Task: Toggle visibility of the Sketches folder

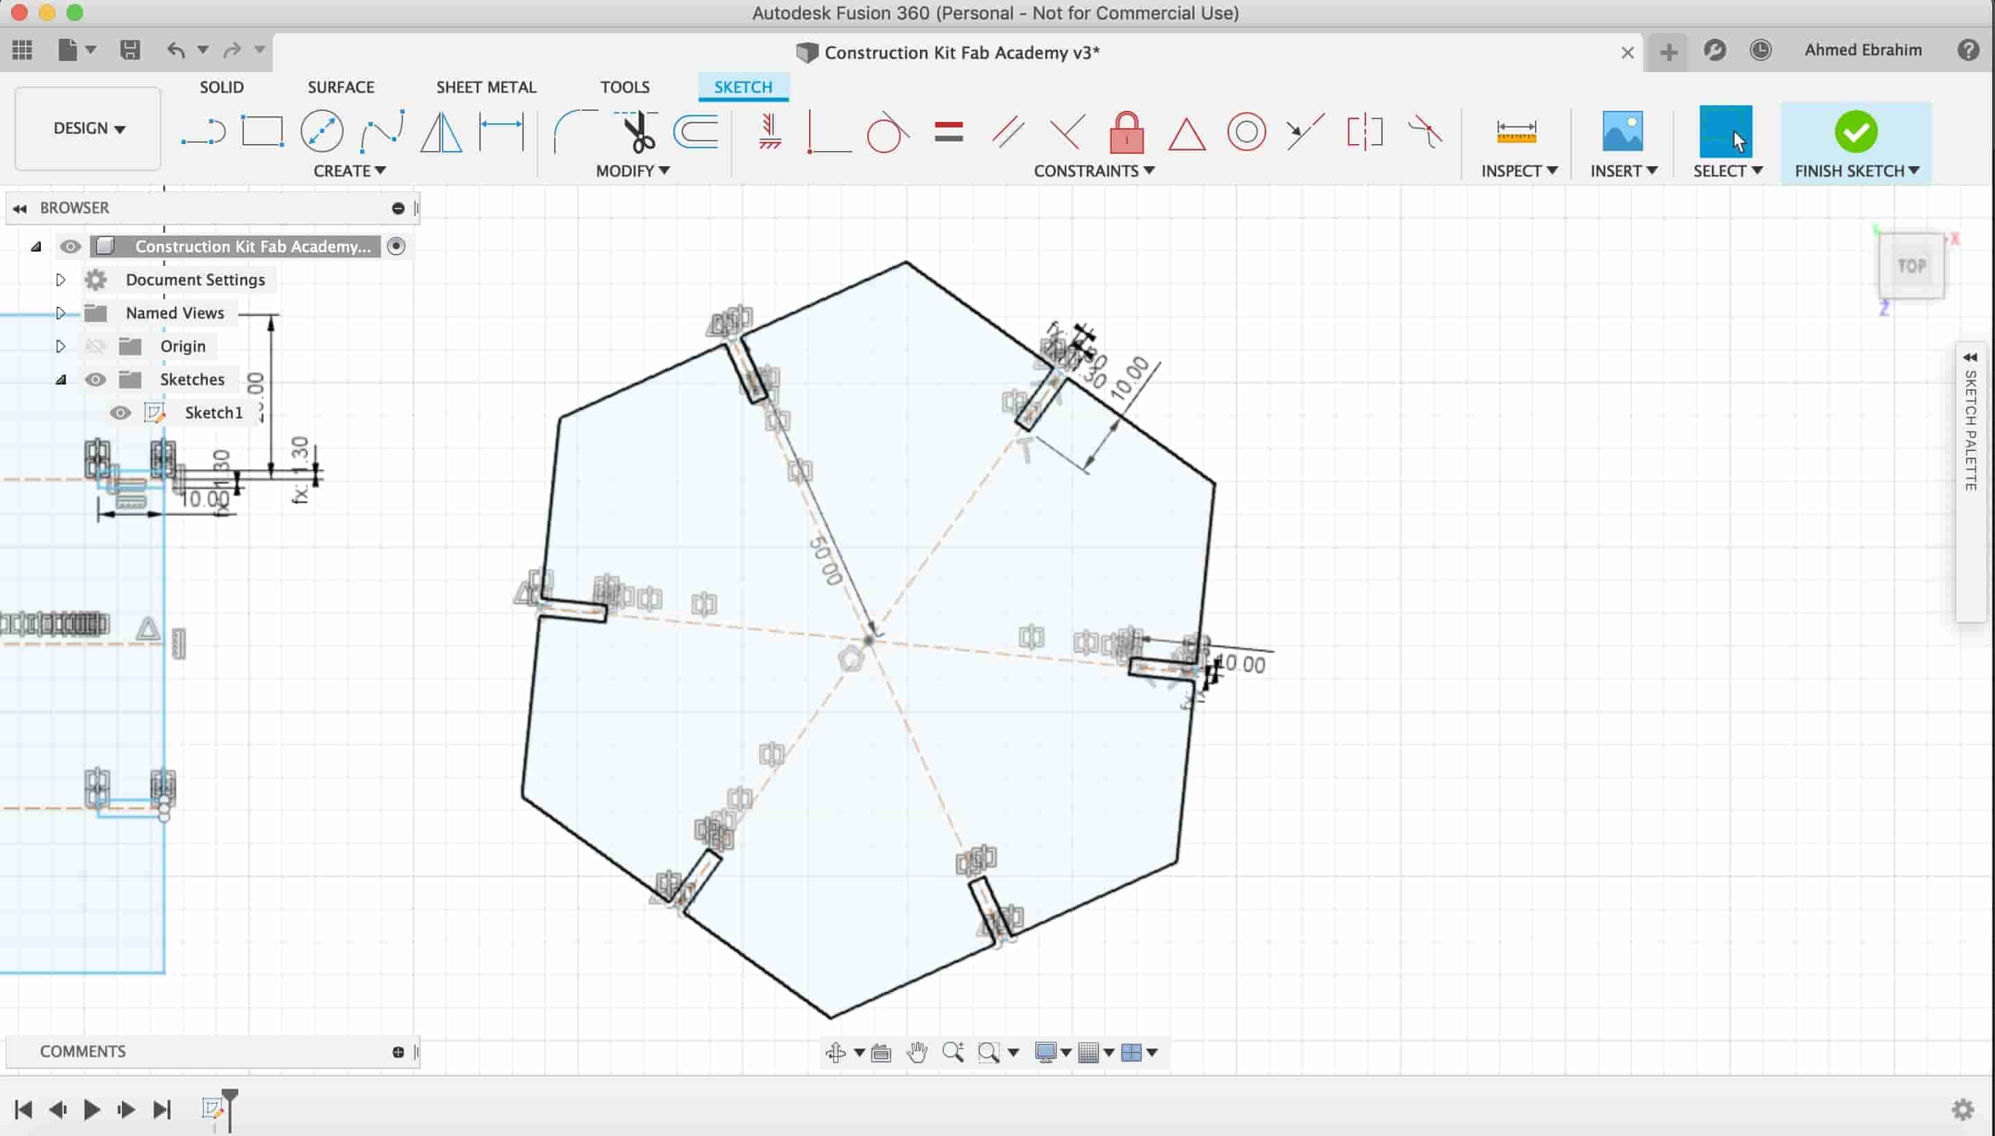Action: point(95,379)
